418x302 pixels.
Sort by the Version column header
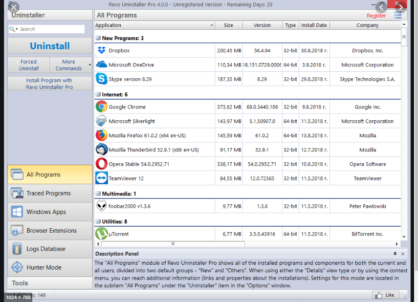pyautogui.click(x=262, y=25)
